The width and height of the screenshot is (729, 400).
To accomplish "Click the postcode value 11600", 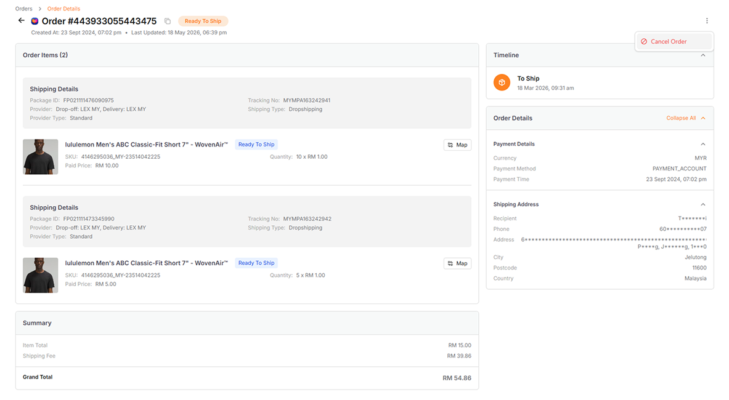I will pyautogui.click(x=699, y=268).
